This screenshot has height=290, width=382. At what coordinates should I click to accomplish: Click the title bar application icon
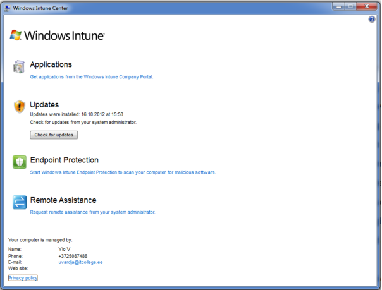tap(8, 8)
